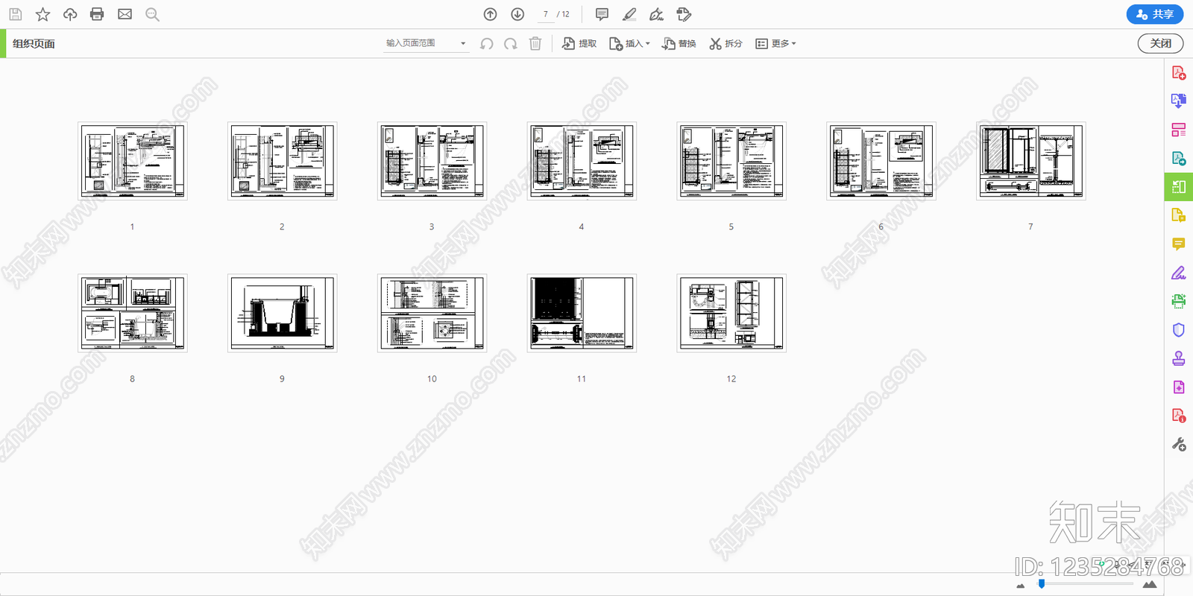Screen dimensions: 1193x596
Task: Bookmark the file with the star icon
Action: coord(43,14)
